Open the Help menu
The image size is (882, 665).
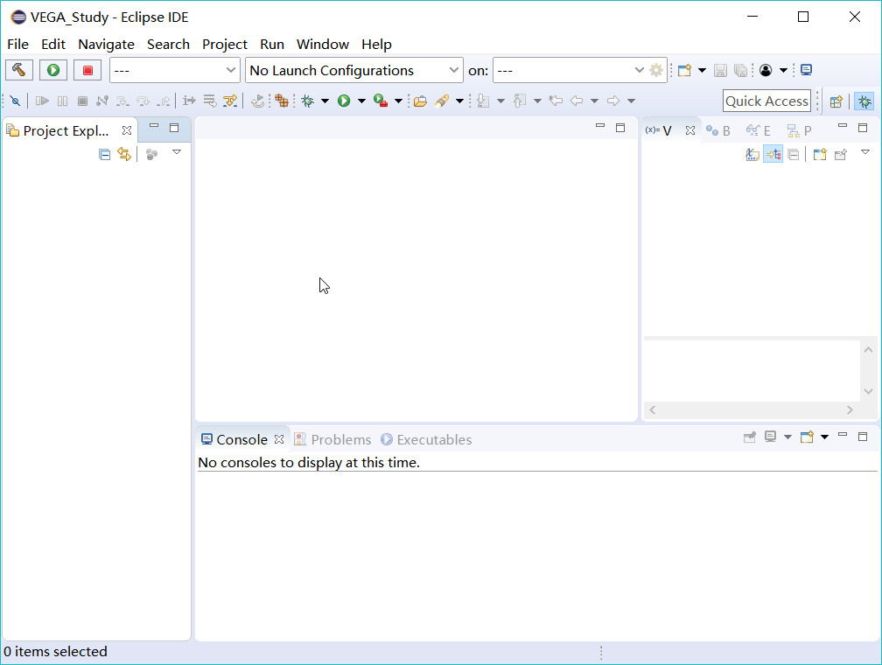[376, 45]
